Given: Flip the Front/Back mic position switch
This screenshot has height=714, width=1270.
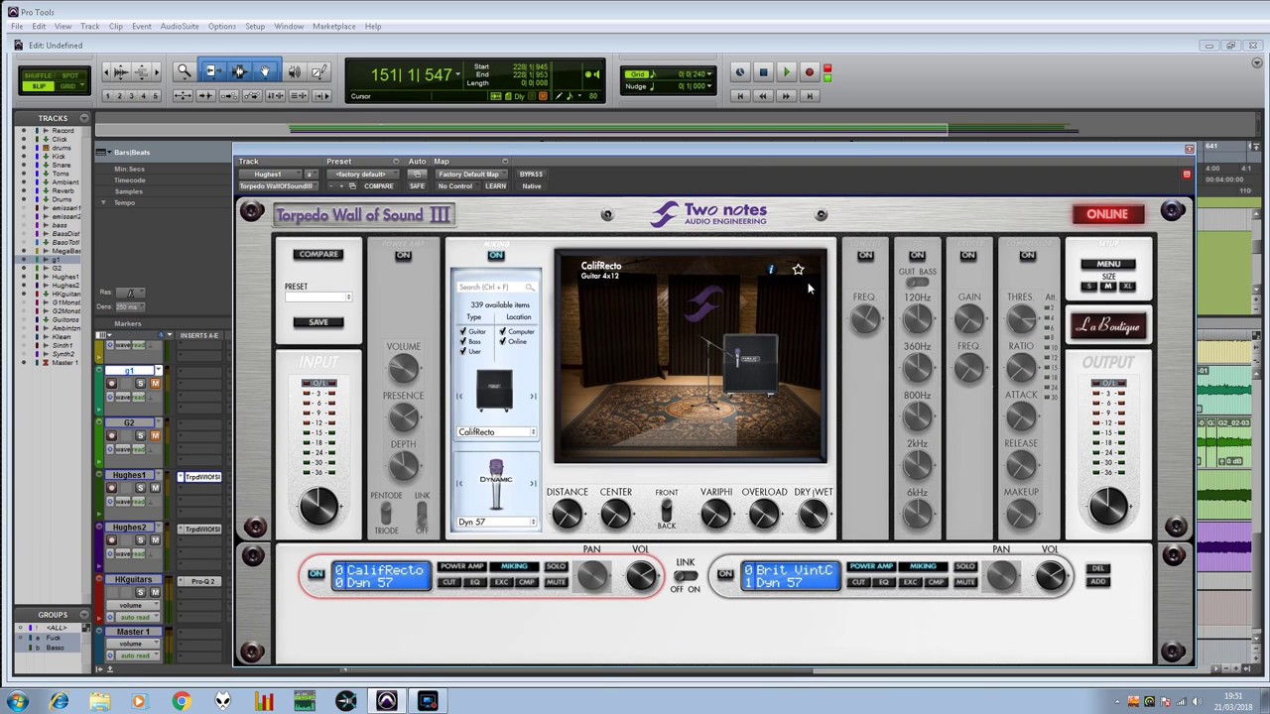Looking at the screenshot, I should [x=667, y=509].
